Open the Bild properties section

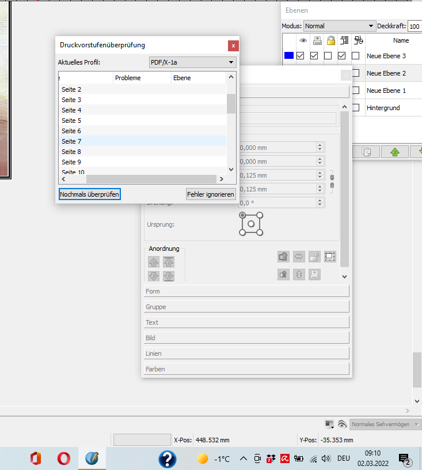click(246, 338)
